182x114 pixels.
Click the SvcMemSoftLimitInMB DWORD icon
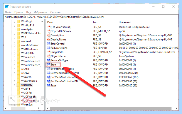pos(48,81)
